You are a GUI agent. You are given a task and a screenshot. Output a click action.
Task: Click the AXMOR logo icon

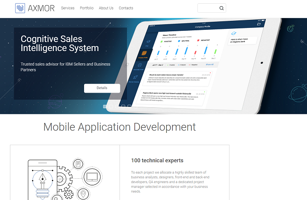[20, 8]
